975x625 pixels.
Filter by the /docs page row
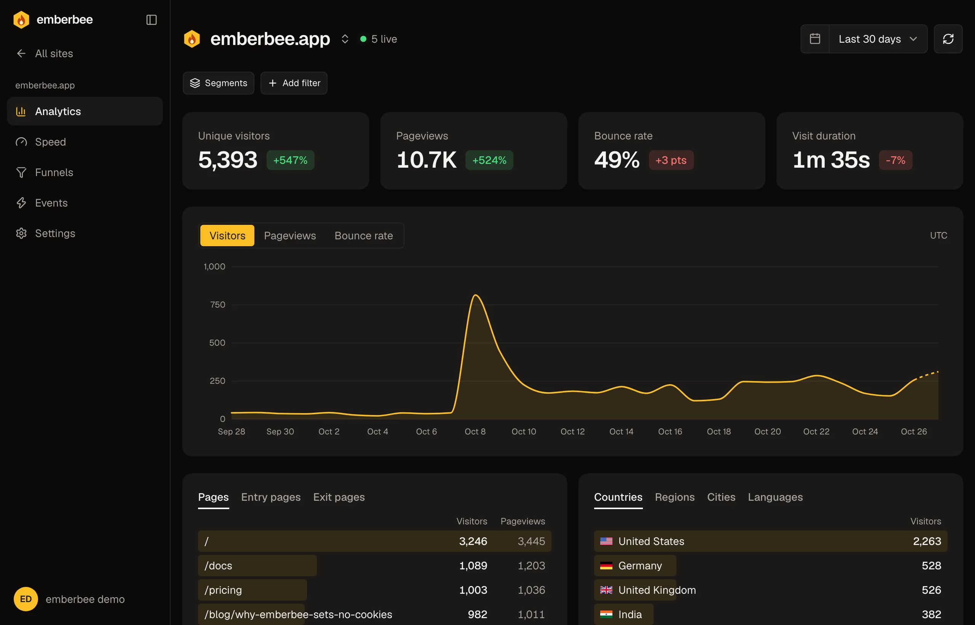(374, 566)
